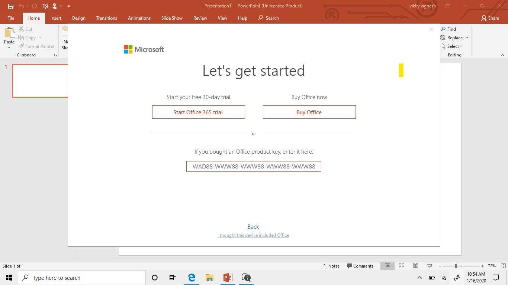Click the vikky vignesh account name
508x285 pixels.
pyautogui.click(x=422, y=6)
